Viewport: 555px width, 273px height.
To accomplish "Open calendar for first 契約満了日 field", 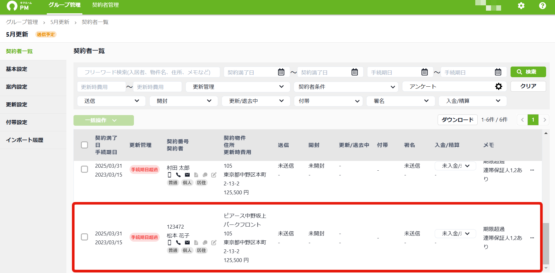I will click(x=281, y=72).
